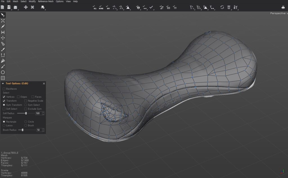288x178 pixels.
Task: Click the Invert selection (INV) icon
Action: click(108, 7)
